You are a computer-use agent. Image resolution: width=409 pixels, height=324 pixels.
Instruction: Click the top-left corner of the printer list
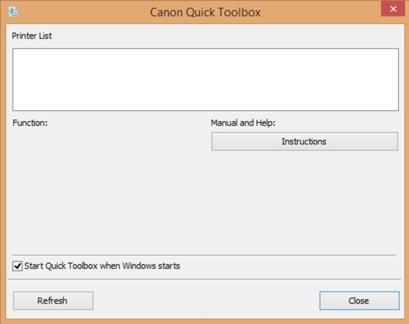click(16, 51)
